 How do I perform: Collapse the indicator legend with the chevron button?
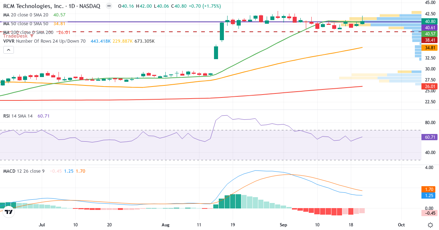(8, 50)
